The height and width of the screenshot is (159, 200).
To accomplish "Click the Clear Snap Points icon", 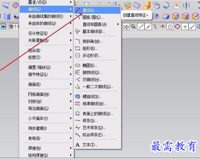I will pyautogui.click(x=133, y=27).
